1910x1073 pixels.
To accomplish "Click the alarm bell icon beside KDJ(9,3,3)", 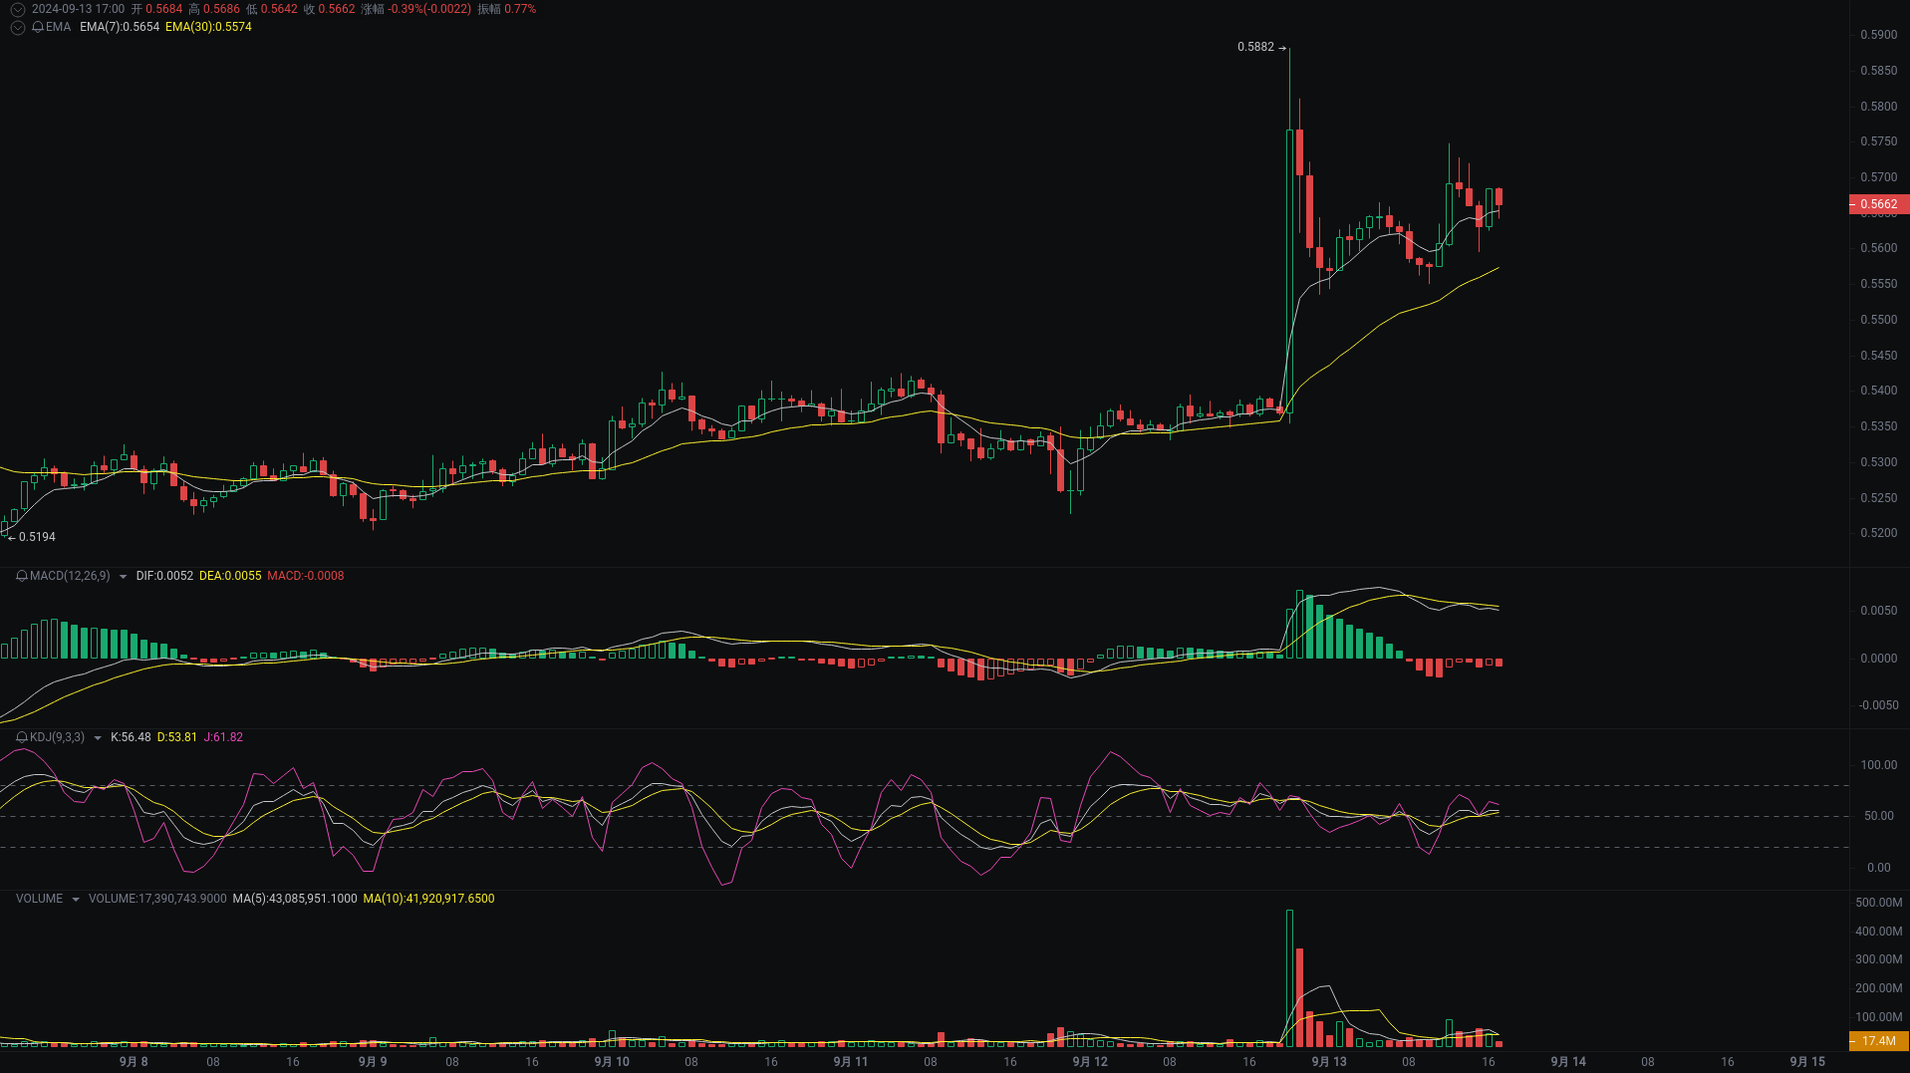I will click(x=20, y=737).
